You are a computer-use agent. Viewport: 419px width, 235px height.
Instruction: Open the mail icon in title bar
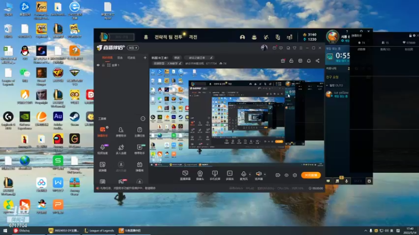[274, 48]
